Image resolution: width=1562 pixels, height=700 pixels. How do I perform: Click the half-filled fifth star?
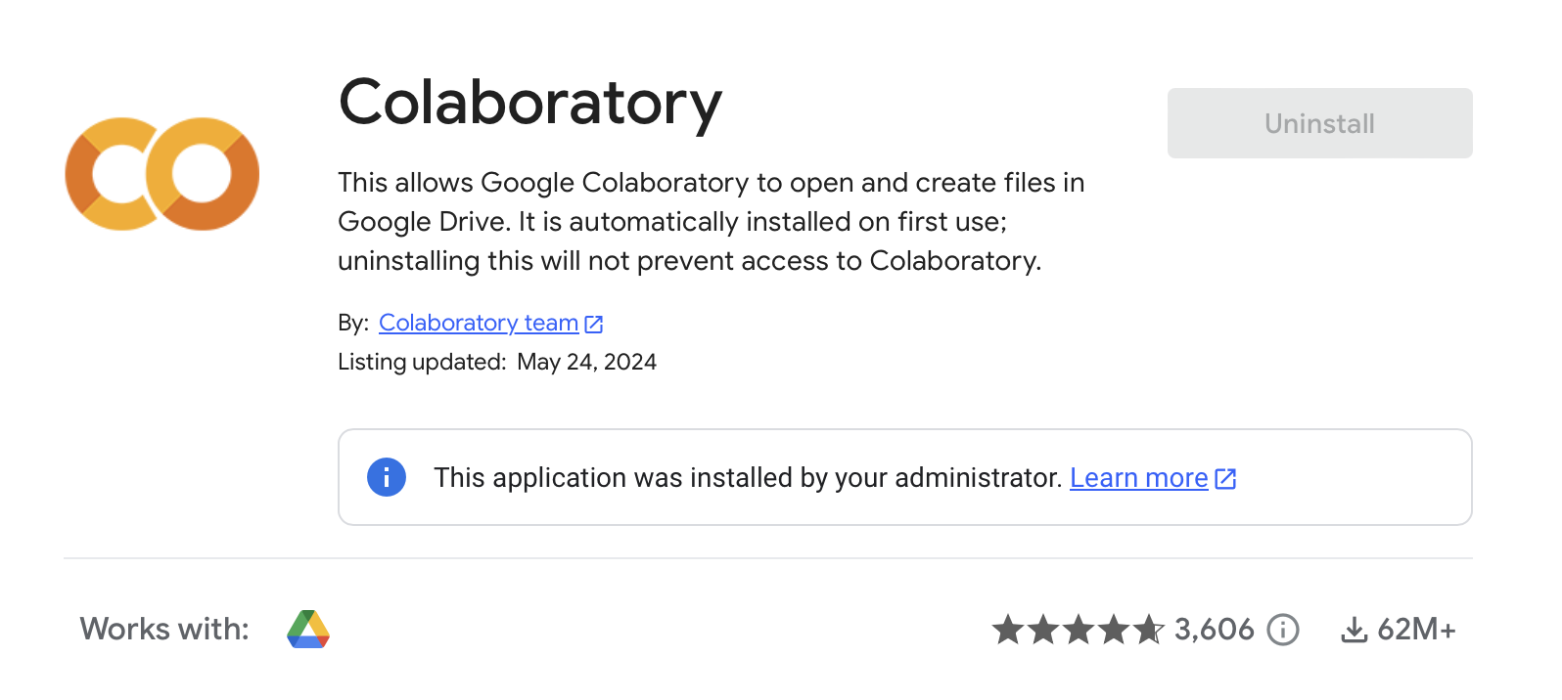click(1149, 630)
